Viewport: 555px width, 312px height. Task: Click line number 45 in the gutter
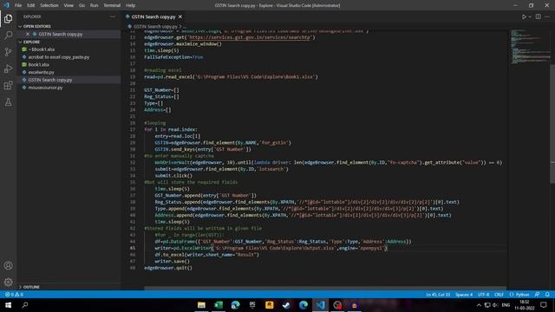click(133, 248)
